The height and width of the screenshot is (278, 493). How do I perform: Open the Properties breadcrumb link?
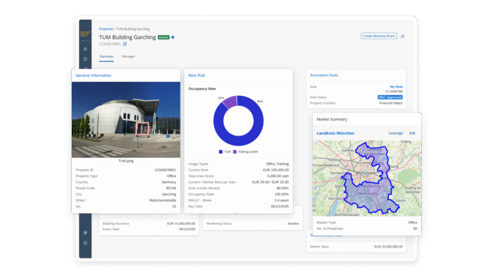106,29
